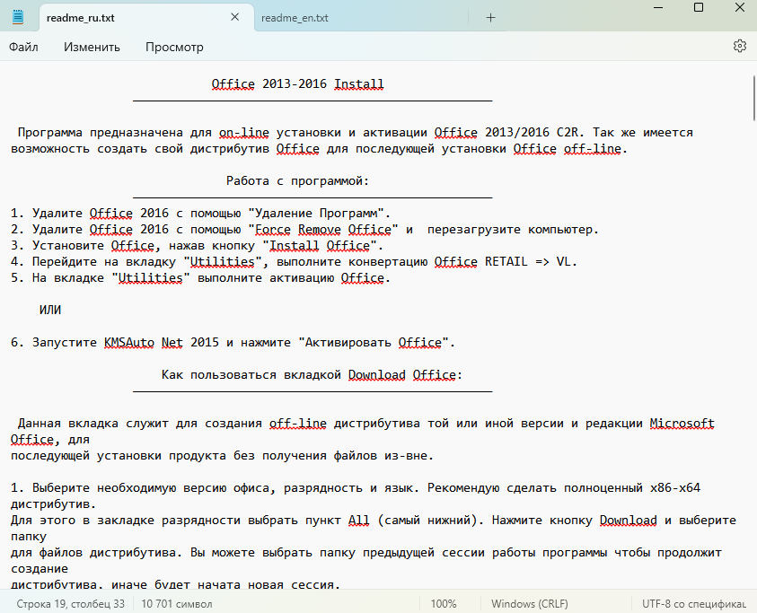Click the heading 'Office 2013-2016 Install'
Image resolution: width=757 pixels, height=613 pixels.
coord(297,84)
